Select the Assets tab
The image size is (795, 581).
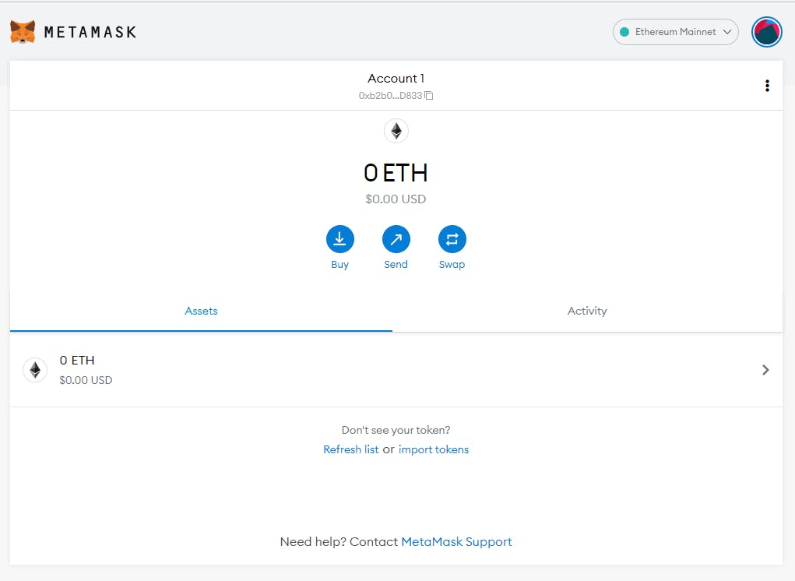click(201, 311)
